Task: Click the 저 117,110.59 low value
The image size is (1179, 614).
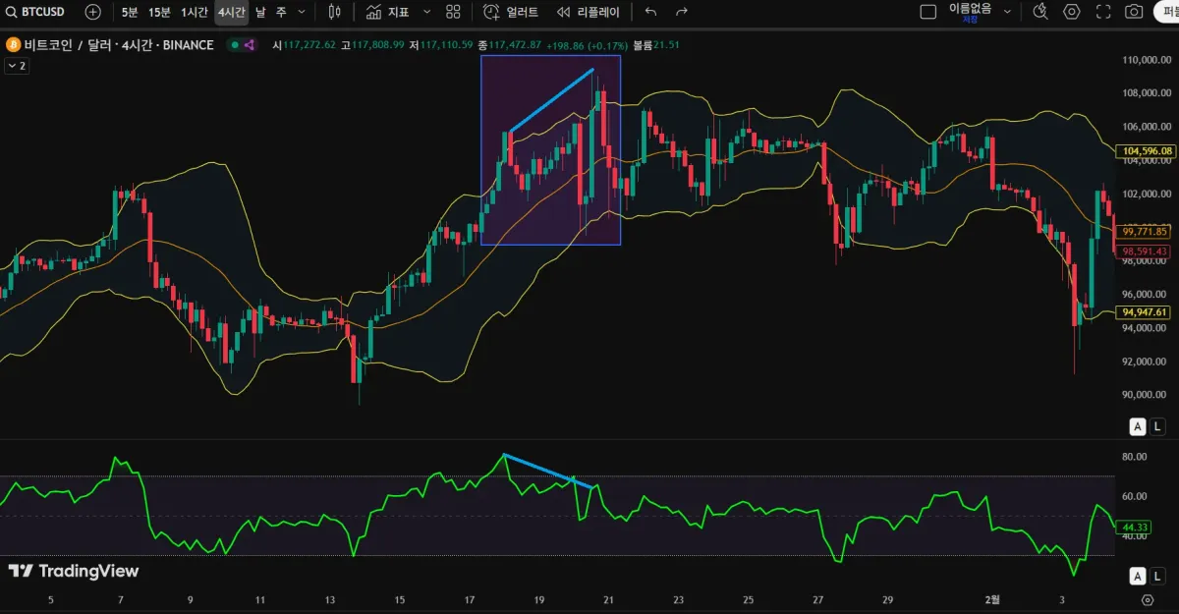Action: [x=440, y=45]
